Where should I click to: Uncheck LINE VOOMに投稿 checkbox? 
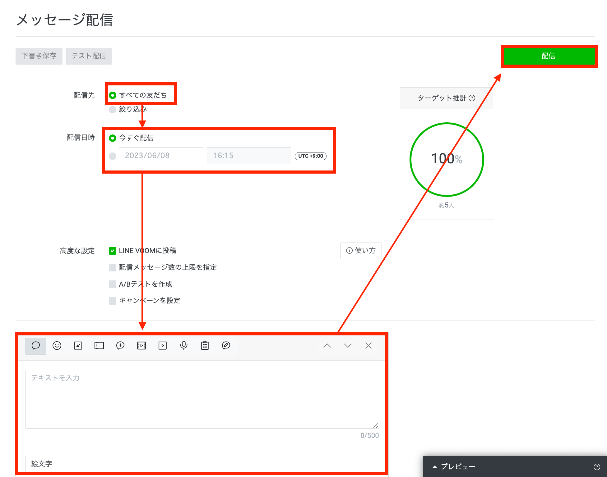coord(113,251)
